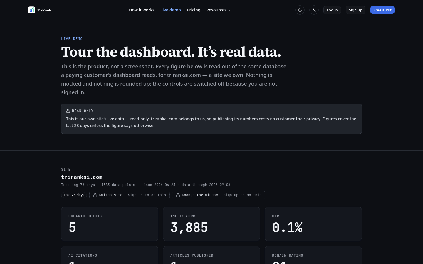The image size is (423, 264).
Task: Select the Last 28 days chip
Action: pyautogui.click(x=74, y=195)
